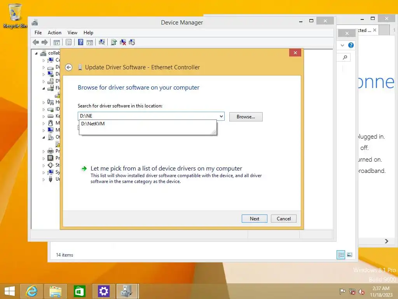The width and height of the screenshot is (398, 299).
Task: Toggle the Show/Hide Action Pane toolbar icon
Action: coord(90,42)
